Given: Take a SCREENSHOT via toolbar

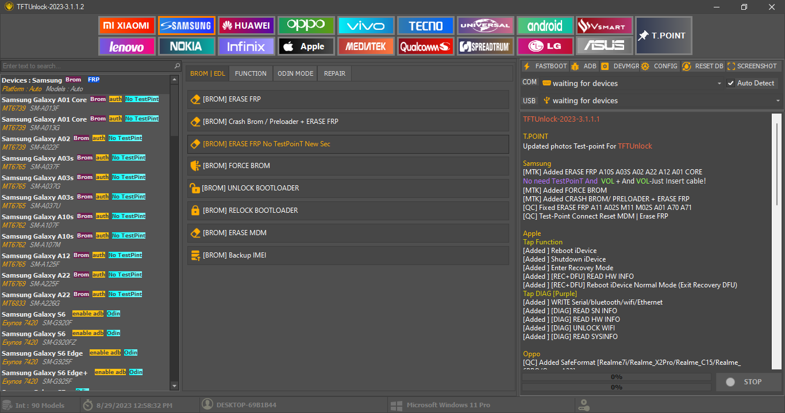Looking at the screenshot, I should pyautogui.click(x=752, y=66).
